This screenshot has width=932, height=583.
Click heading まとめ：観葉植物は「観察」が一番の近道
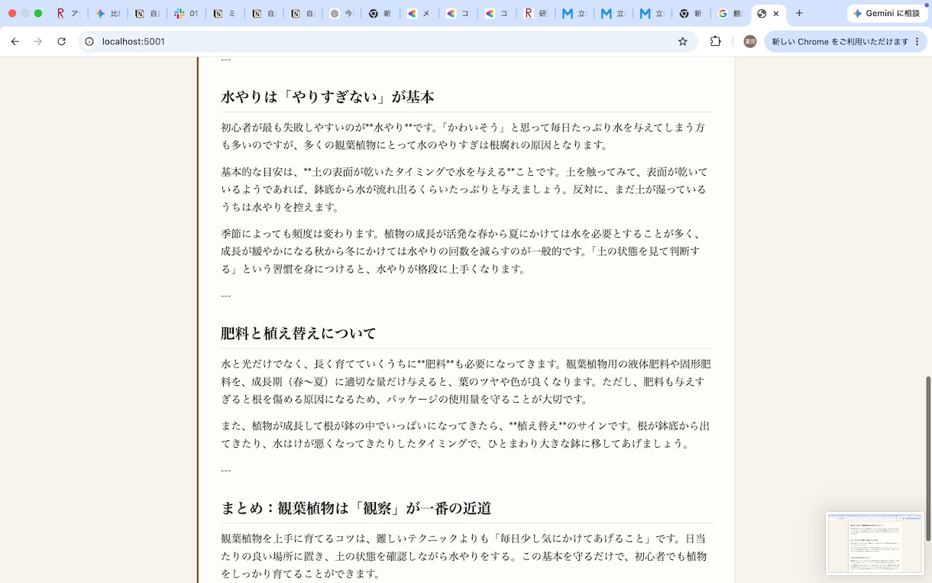click(x=356, y=508)
